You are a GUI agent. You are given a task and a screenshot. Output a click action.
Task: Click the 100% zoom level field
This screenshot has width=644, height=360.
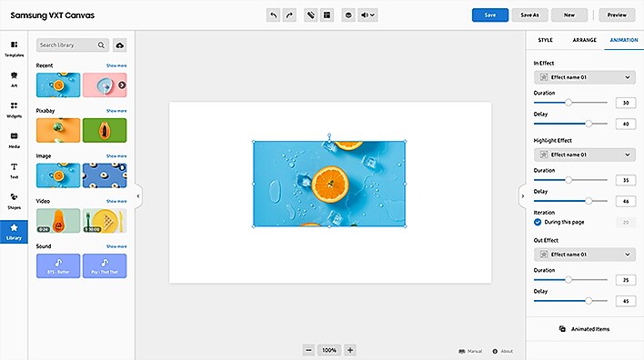click(x=329, y=350)
